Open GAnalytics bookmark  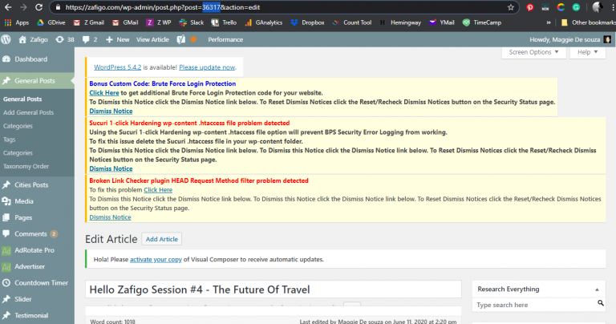pyautogui.click(x=264, y=22)
